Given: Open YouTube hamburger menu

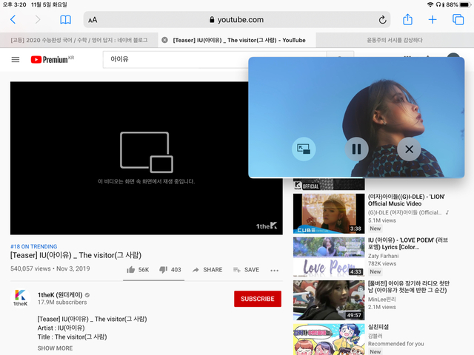Looking at the screenshot, I should tap(16, 59).
